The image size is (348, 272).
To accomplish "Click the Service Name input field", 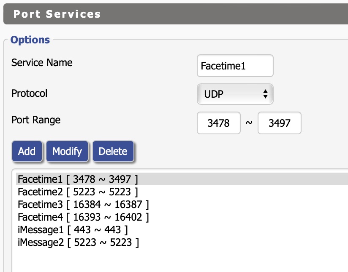I will [x=235, y=66].
